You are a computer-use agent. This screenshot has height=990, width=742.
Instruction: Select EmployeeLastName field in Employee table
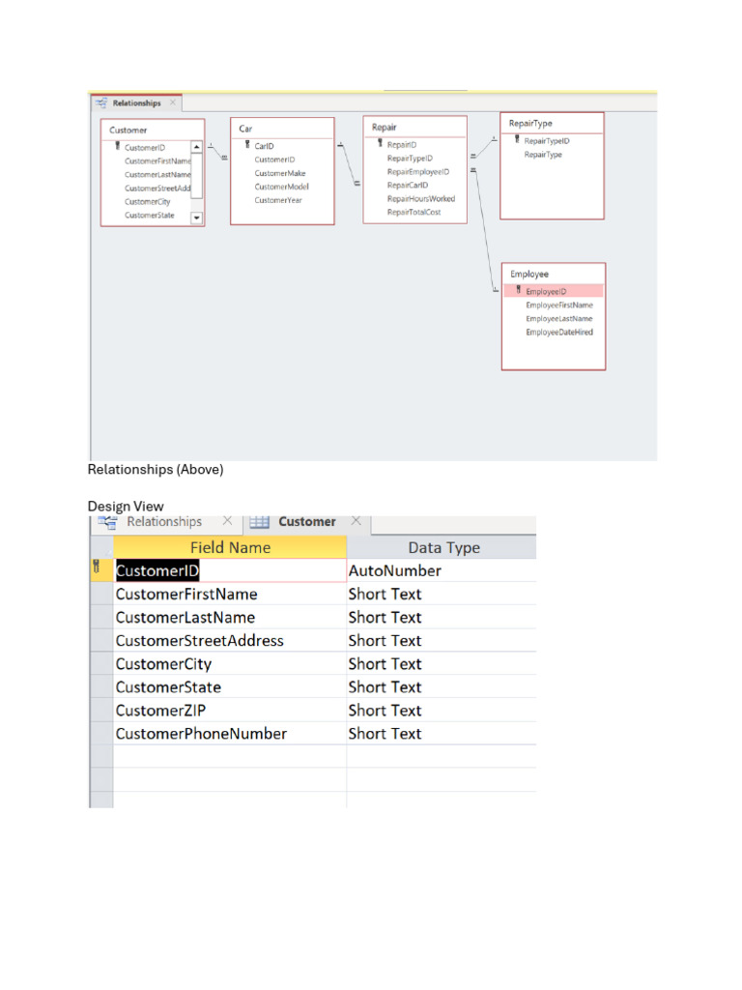559,319
